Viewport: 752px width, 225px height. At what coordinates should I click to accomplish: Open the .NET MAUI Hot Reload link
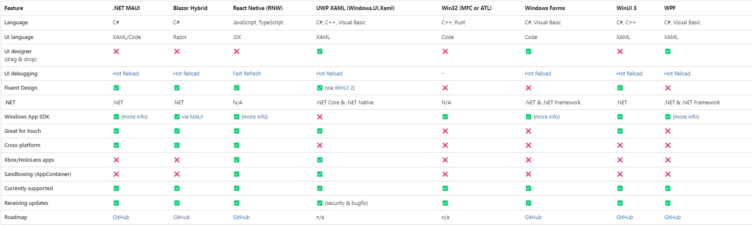click(x=125, y=74)
